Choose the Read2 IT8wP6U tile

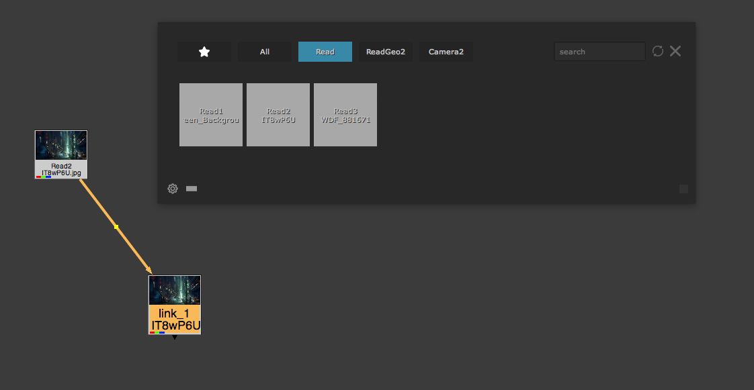(278, 115)
